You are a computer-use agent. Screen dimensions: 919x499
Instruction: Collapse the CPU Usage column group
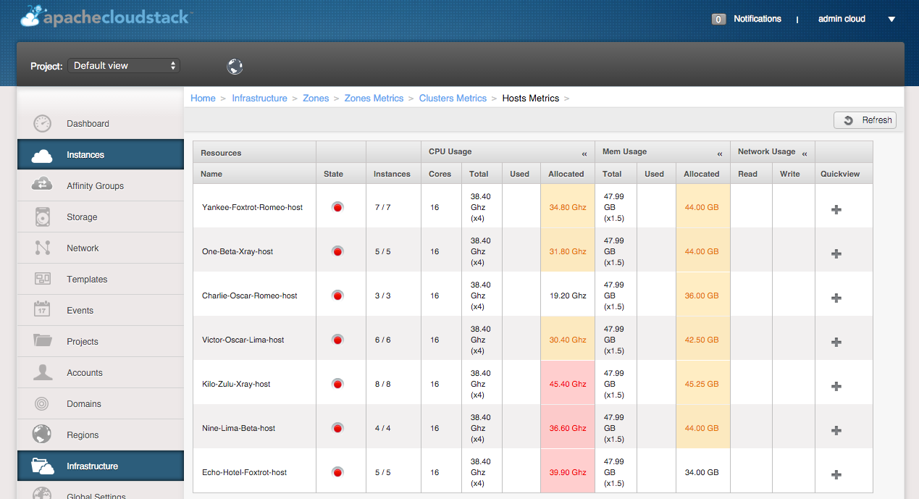coord(584,154)
